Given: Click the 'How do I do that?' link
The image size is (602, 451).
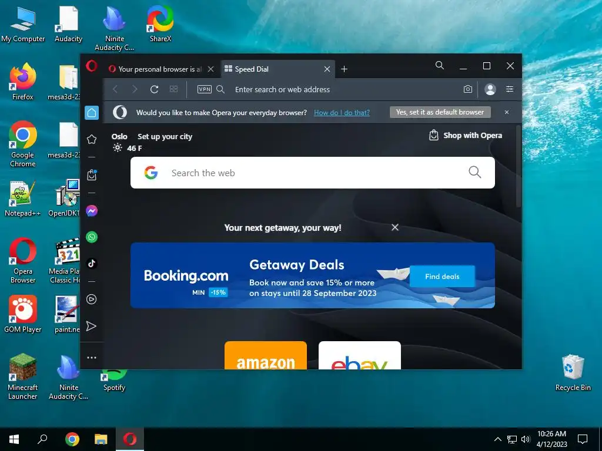Looking at the screenshot, I should click(342, 112).
